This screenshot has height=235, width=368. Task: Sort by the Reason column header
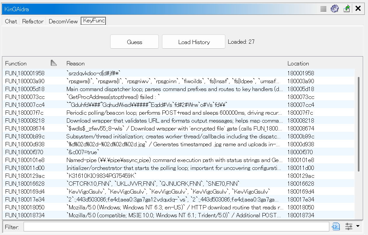(x=75, y=63)
